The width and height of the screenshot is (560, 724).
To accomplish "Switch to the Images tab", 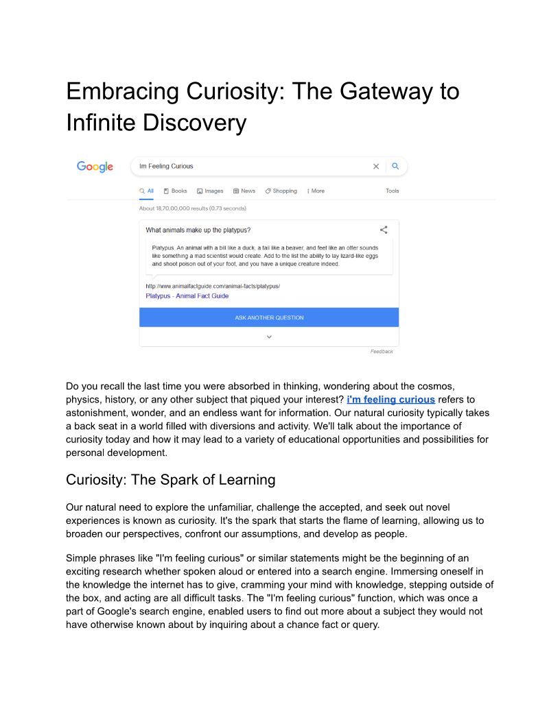I will (210, 191).
